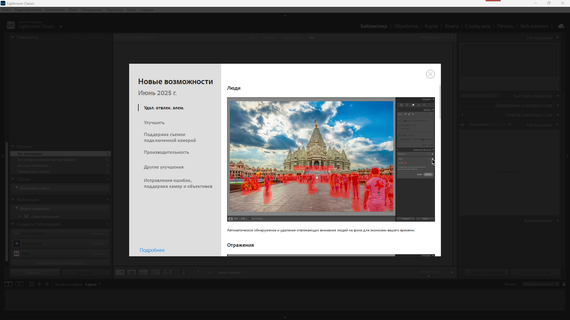Open the Просмотр menu
Image resolution: width=570 pixels, height=320 pixels.
[114, 10]
